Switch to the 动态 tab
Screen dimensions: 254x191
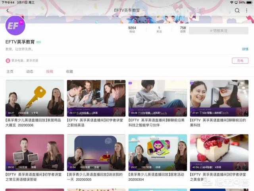point(30,72)
